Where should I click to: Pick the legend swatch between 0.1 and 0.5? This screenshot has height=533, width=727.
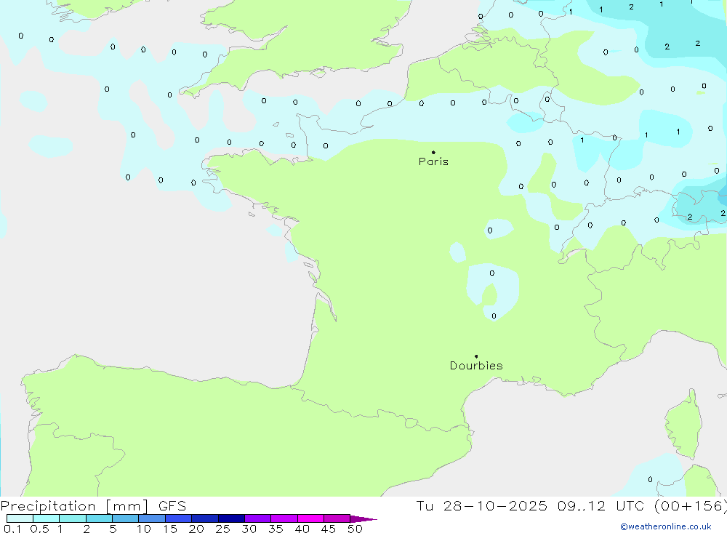(20, 518)
